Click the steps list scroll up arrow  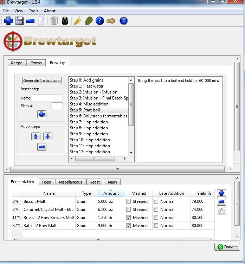click(x=131, y=80)
